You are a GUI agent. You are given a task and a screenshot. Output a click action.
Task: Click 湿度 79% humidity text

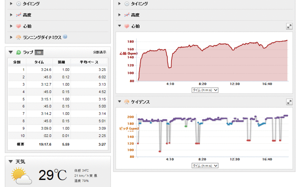[81, 181]
